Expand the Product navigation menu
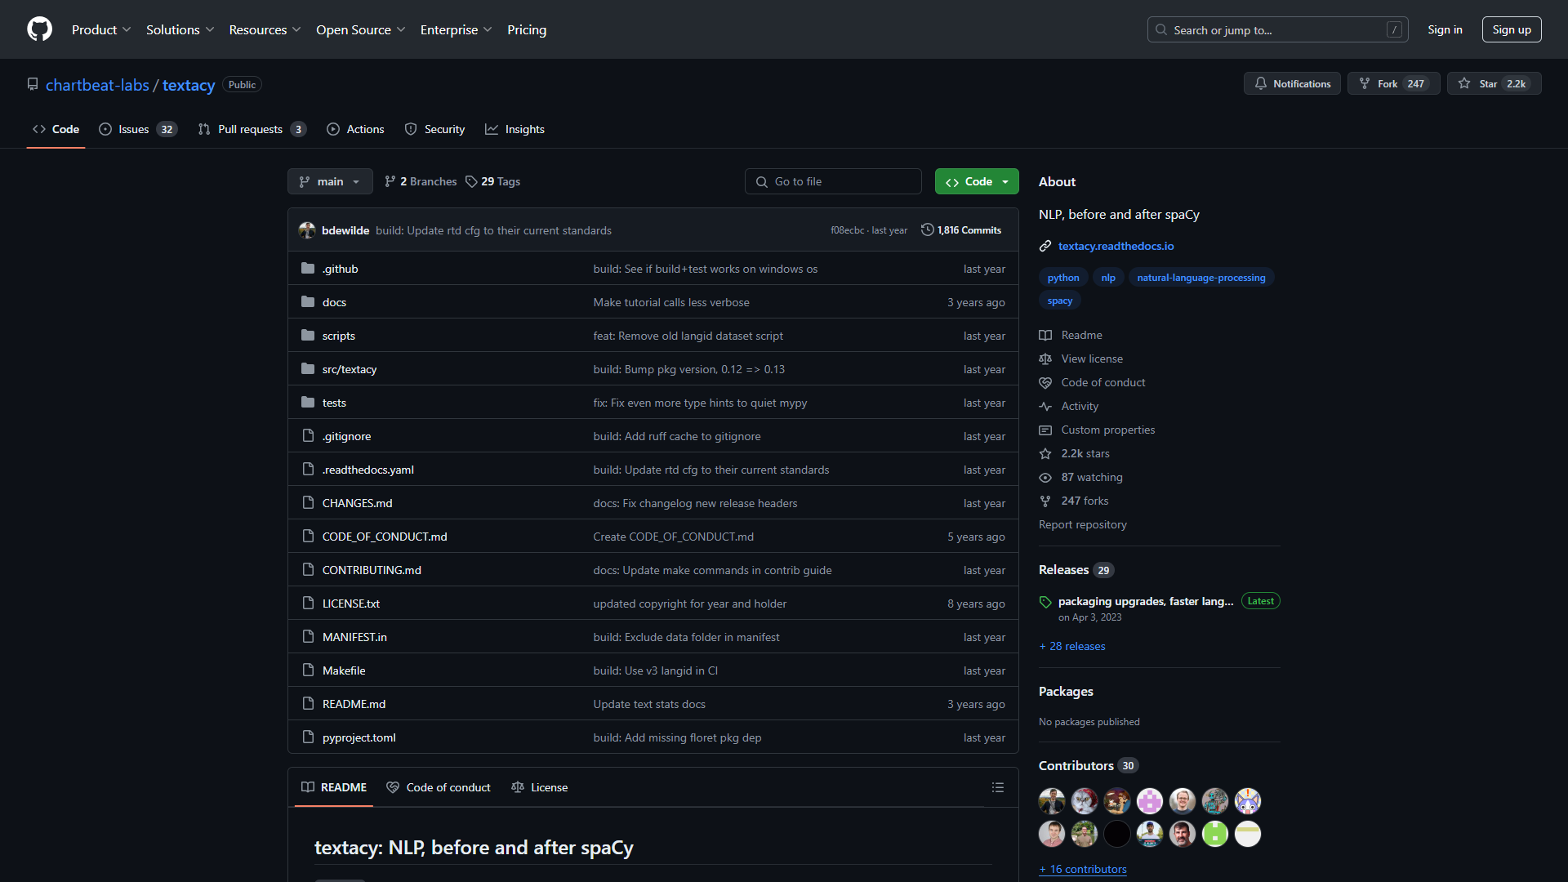 101,29
